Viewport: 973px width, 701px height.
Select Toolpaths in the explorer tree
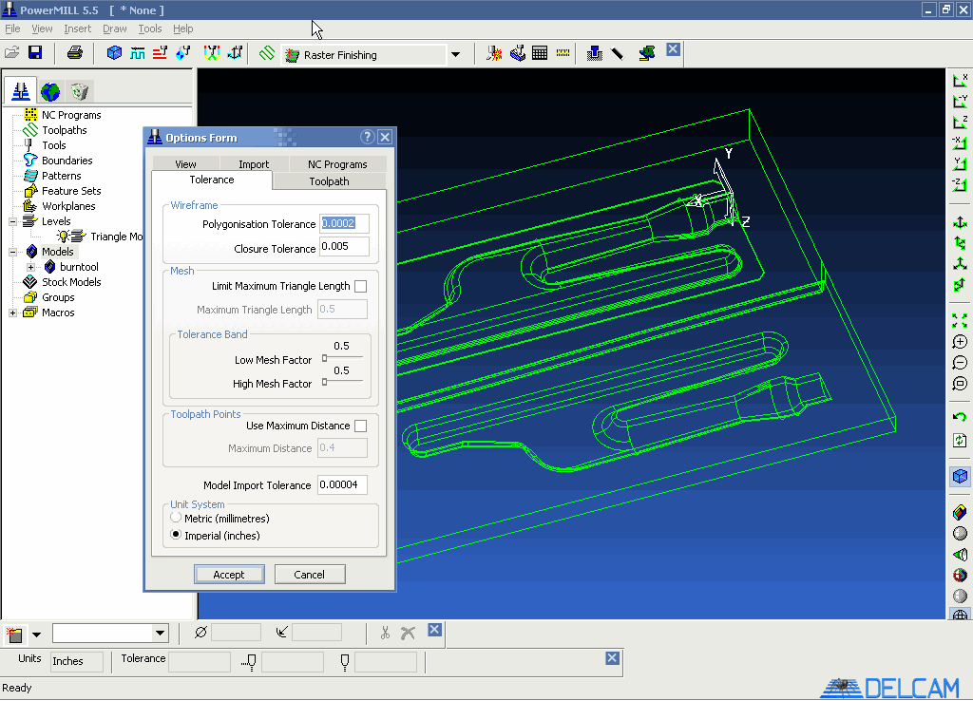click(x=64, y=130)
